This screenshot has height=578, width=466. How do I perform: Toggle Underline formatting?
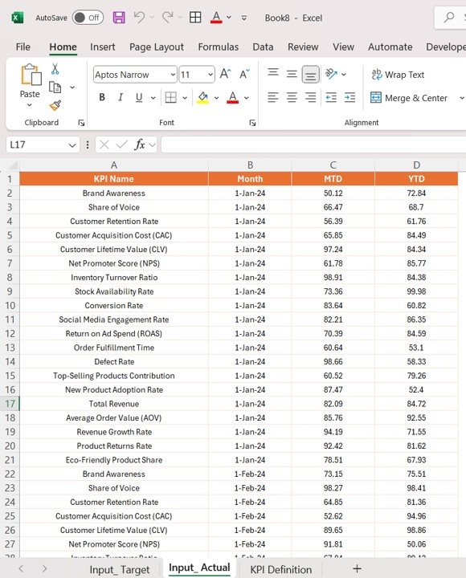point(139,97)
